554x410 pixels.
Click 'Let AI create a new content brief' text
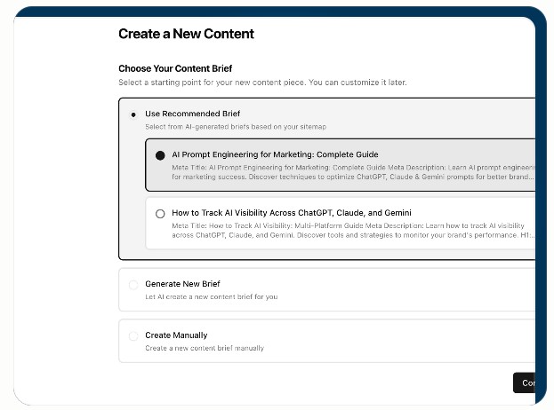(x=211, y=296)
